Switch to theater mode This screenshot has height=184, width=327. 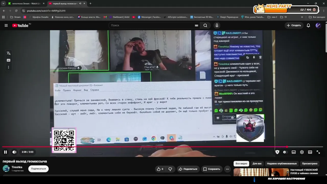tap(310, 152)
